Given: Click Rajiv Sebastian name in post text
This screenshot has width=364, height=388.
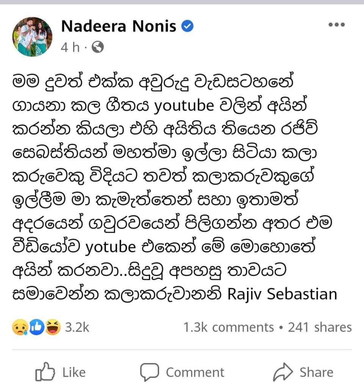Looking at the screenshot, I should point(282,294).
